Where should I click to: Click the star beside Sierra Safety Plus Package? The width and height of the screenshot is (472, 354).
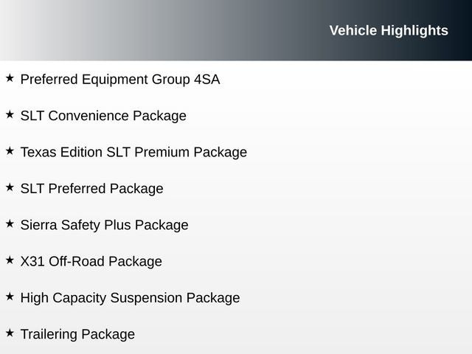[10, 223]
